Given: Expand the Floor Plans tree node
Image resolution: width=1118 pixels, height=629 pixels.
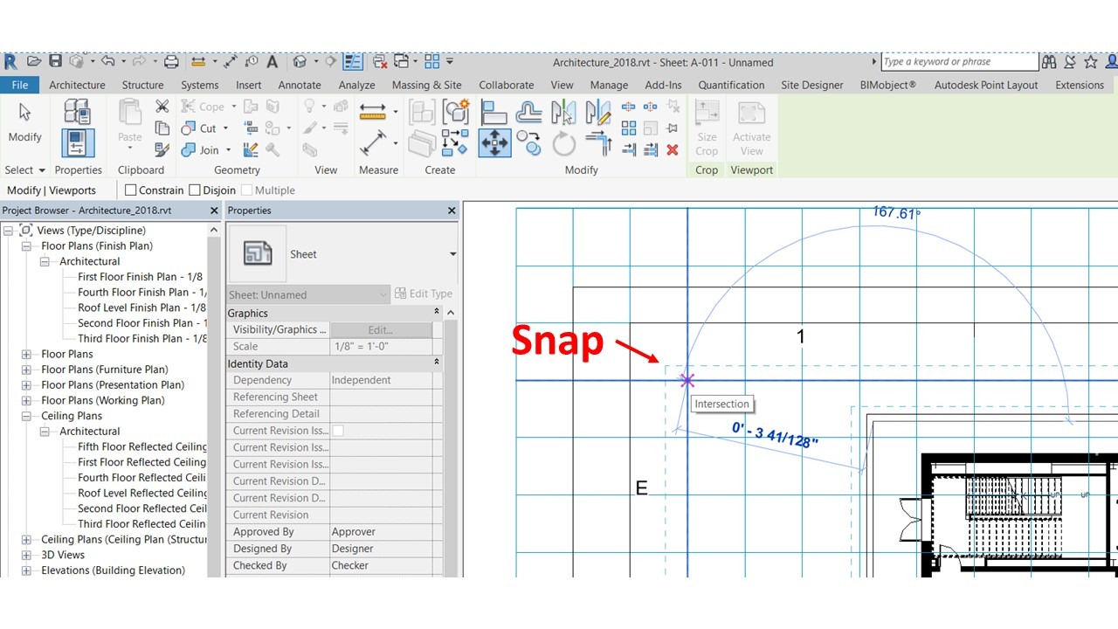Looking at the screenshot, I should 26,355.
